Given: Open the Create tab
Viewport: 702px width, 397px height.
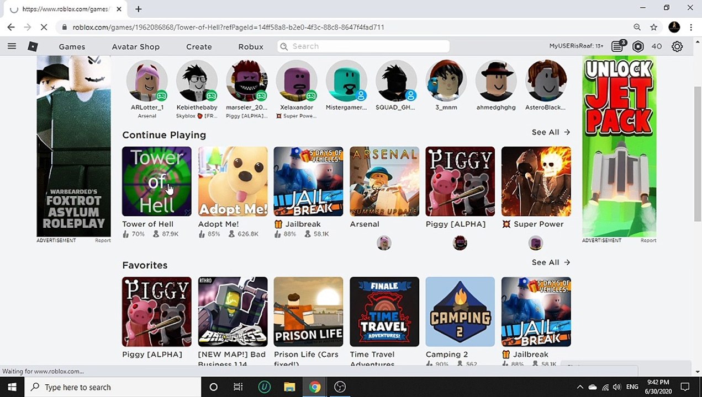Looking at the screenshot, I should point(199,46).
